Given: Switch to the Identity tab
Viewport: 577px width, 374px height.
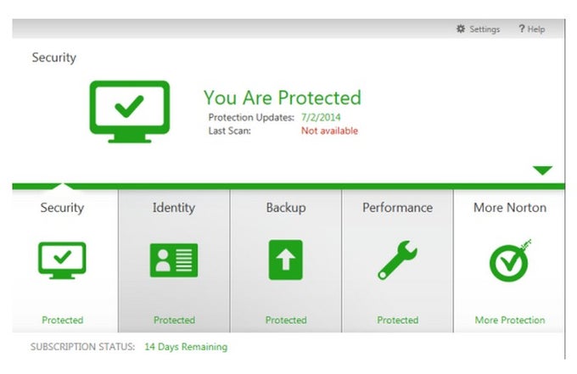Looking at the screenshot, I should pyautogui.click(x=174, y=208).
